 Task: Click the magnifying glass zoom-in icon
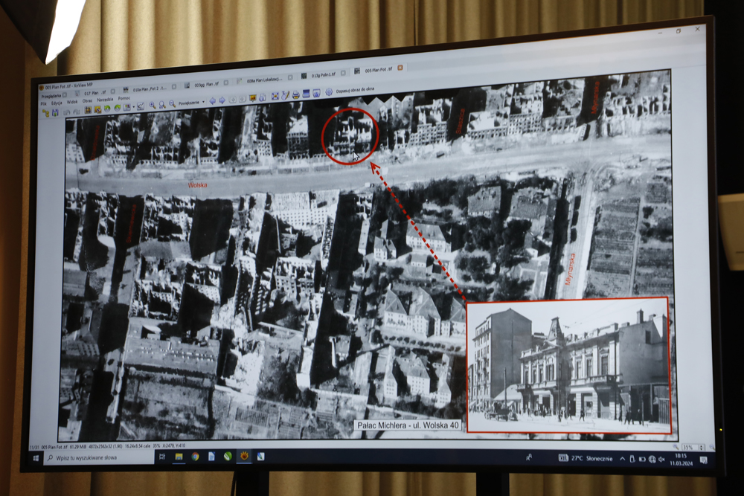(x=150, y=104)
